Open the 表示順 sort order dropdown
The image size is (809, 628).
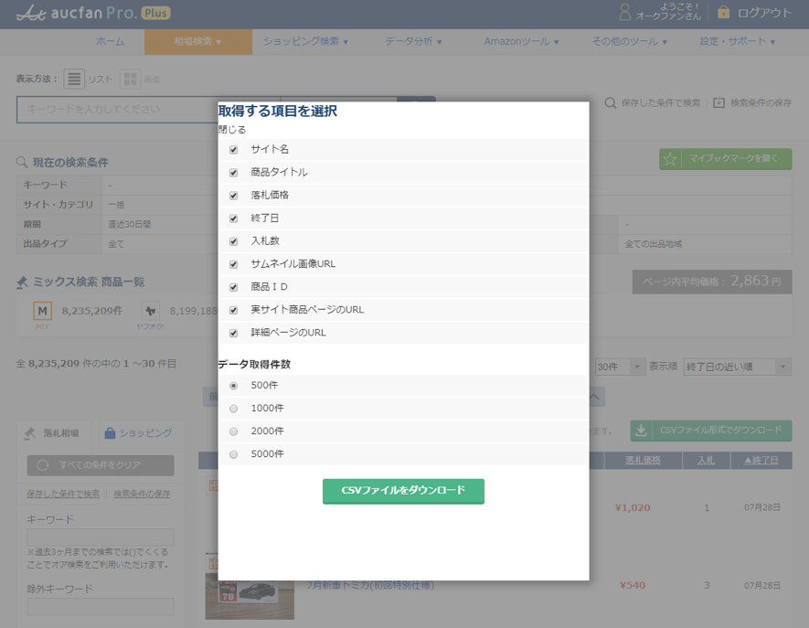[x=737, y=367]
